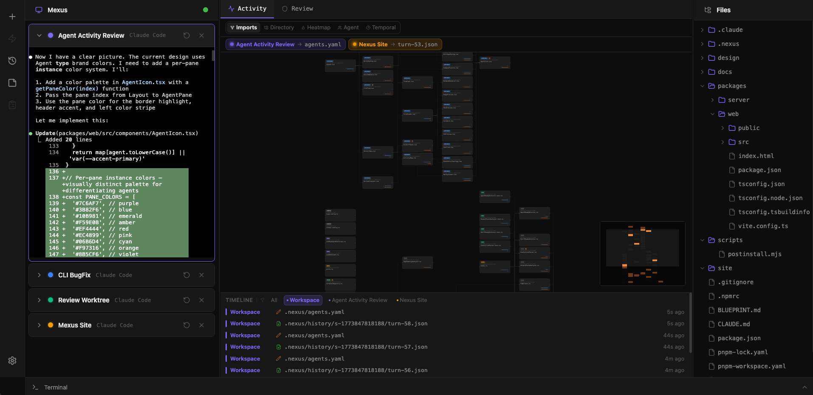Switch to the Directory view

(279, 27)
